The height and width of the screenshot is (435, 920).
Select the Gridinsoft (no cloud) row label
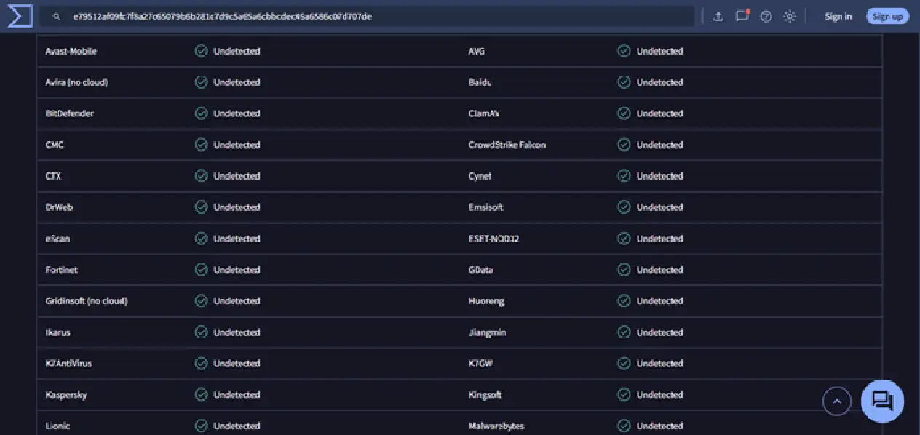pos(86,301)
